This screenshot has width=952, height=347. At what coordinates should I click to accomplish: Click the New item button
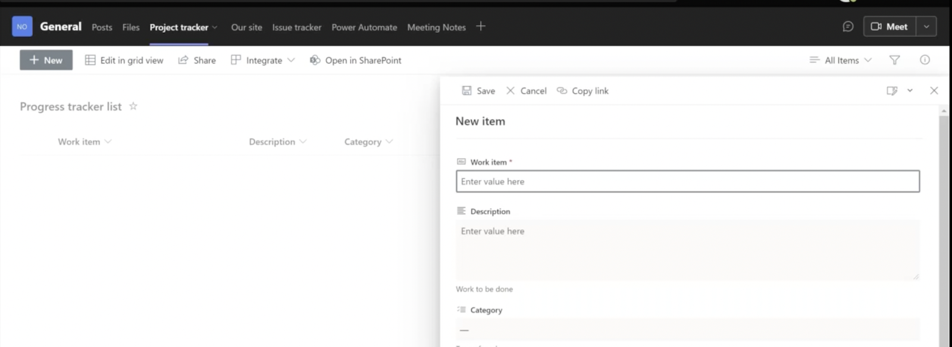point(46,60)
